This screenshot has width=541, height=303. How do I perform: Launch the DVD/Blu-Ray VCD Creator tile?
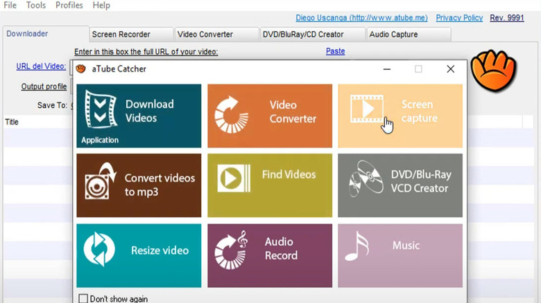tap(400, 185)
